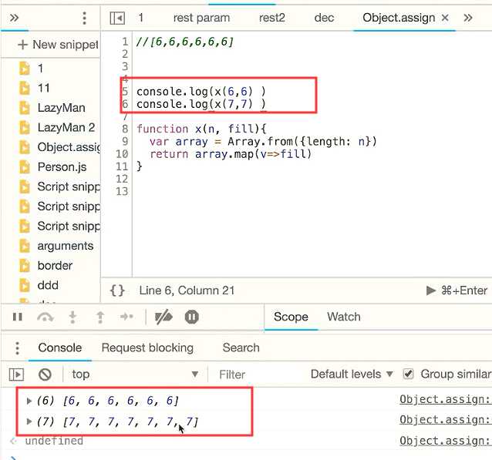492x460 pixels.
Task: Select Object.assign snippet in sidebar
Action: (x=69, y=147)
